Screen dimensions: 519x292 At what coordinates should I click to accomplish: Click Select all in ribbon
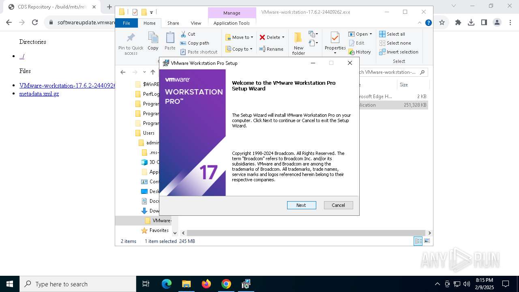[x=392, y=34]
